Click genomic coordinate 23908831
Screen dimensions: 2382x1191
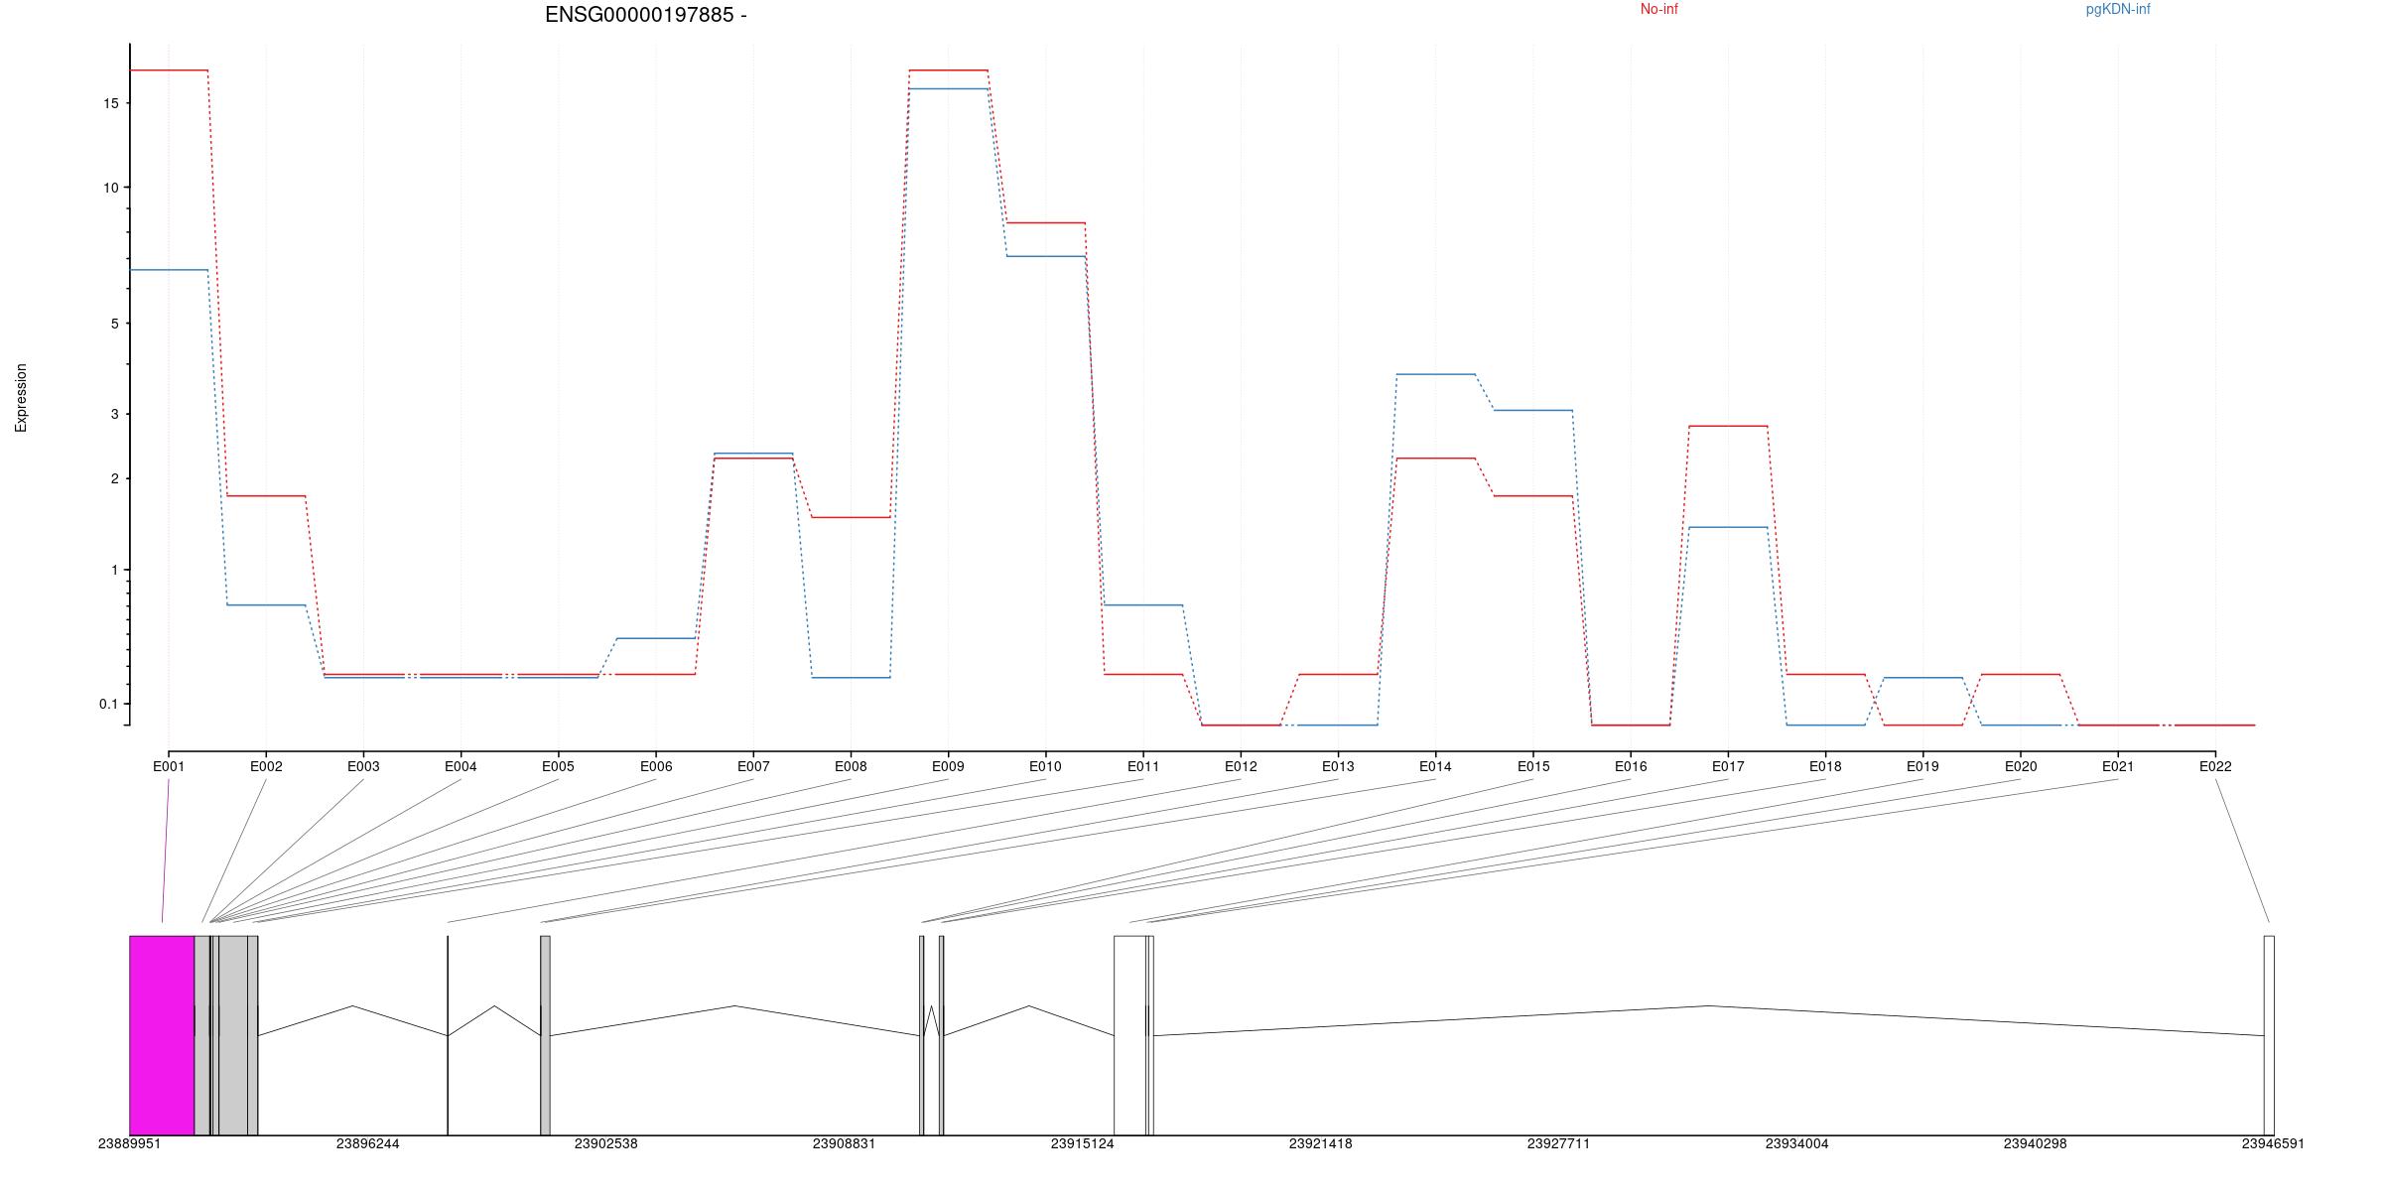pos(844,1143)
